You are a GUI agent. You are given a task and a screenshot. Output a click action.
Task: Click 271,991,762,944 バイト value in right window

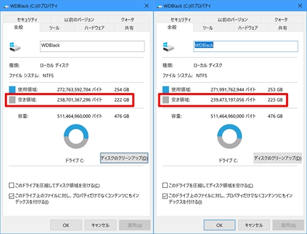(233, 89)
